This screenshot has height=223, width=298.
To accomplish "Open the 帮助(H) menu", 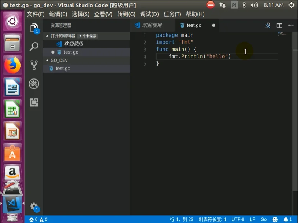I will (195, 14).
